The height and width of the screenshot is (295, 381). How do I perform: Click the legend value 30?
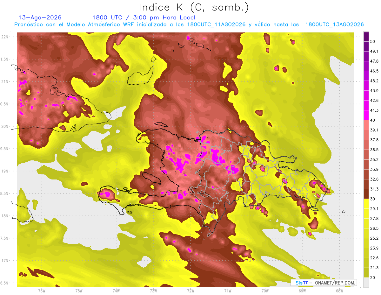coord(373,199)
